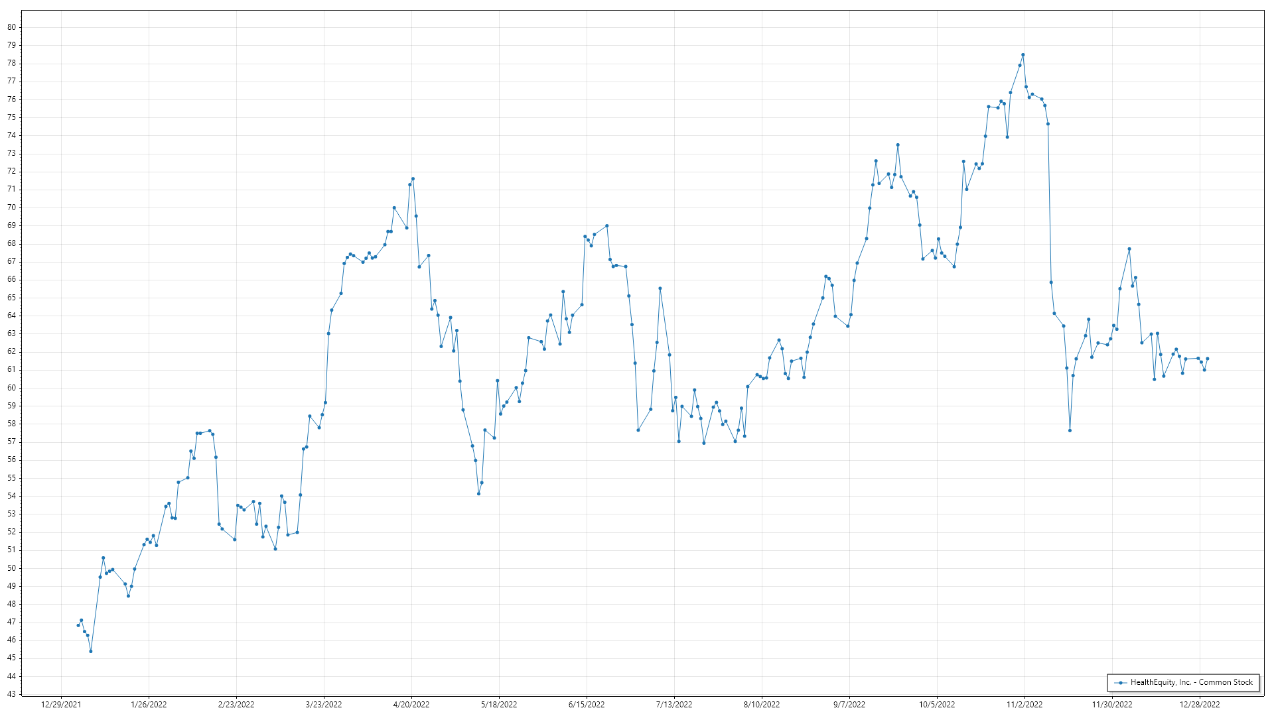The height and width of the screenshot is (716, 1274).
Task: Click the 12/28/2022 x-axis date label
Action: pos(1200,704)
